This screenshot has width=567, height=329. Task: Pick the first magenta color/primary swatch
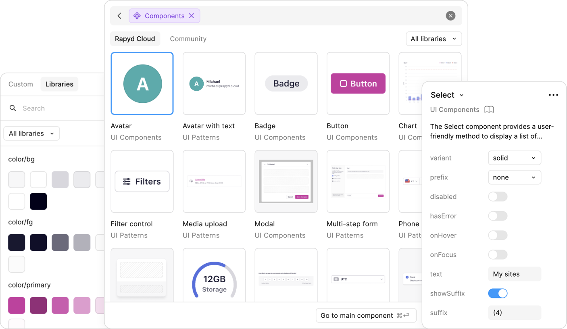[17, 305]
